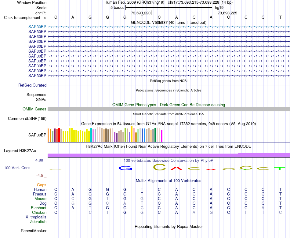
Task: Click the Scale label on the left
Action: click(x=41, y=8)
